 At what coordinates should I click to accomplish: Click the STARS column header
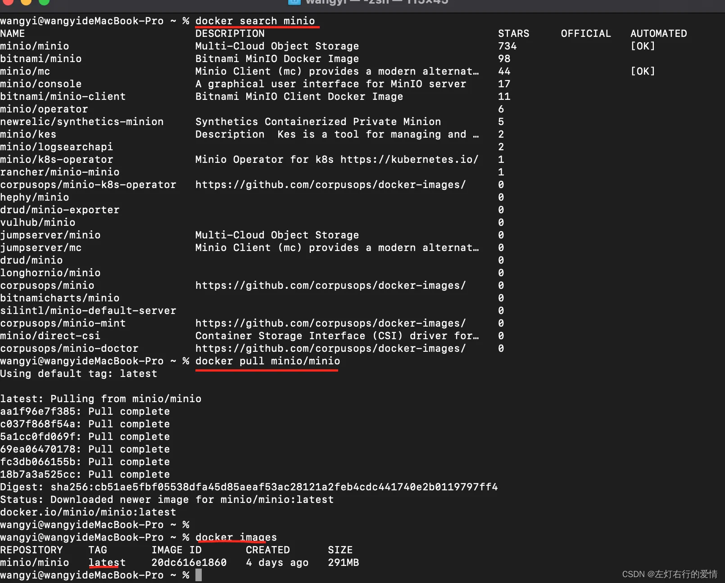coord(513,33)
